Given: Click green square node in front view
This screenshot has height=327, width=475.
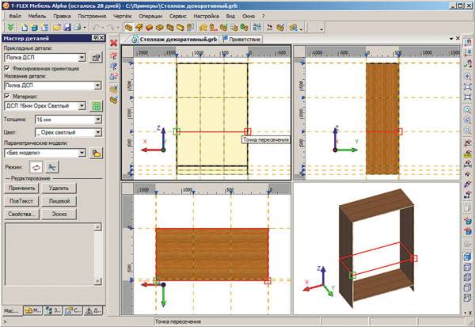Looking at the screenshot, I should (x=177, y=131).
